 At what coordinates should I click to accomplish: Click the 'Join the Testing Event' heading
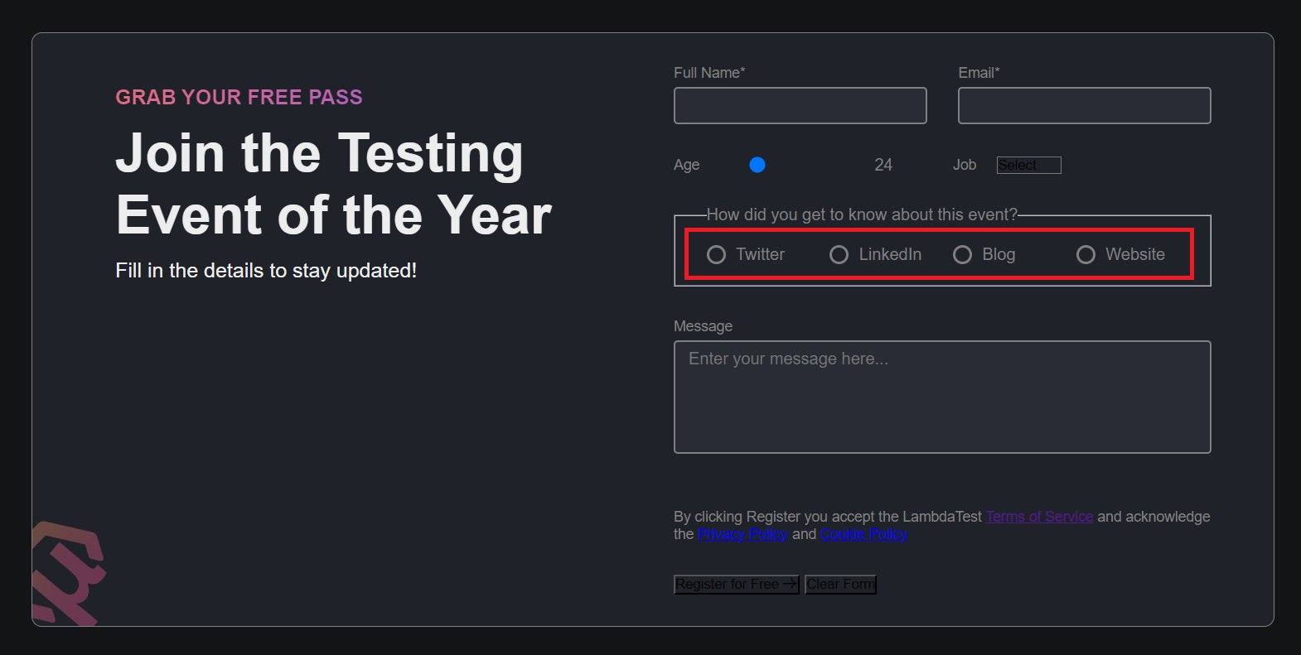tap(333, 184)
